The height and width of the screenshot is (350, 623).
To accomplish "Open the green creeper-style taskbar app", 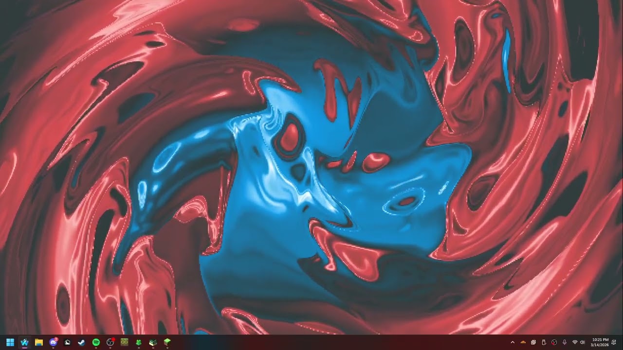I will click(x=139, y=342).
